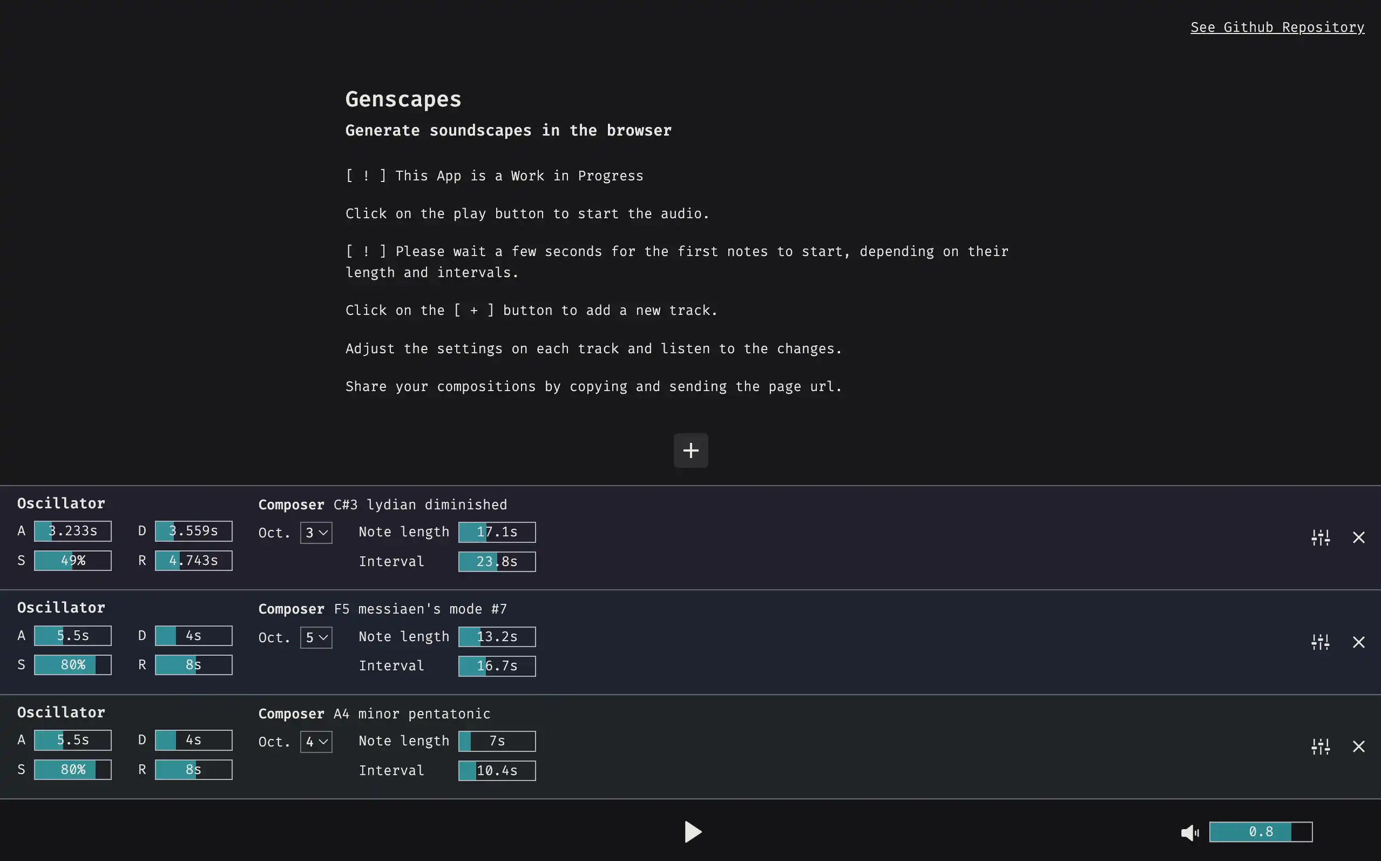This screenshot has height=861, width=1381.
Task: Mute audio via the speaker icon
Action: 1189,832
